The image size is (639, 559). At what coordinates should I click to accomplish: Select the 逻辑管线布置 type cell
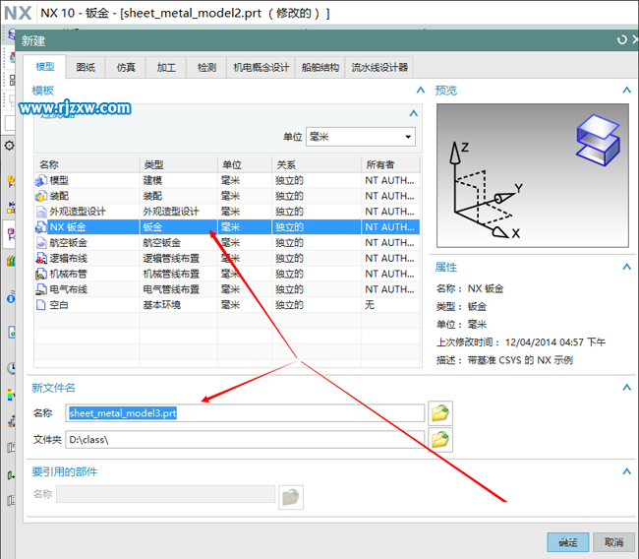[x=179, y=258]
